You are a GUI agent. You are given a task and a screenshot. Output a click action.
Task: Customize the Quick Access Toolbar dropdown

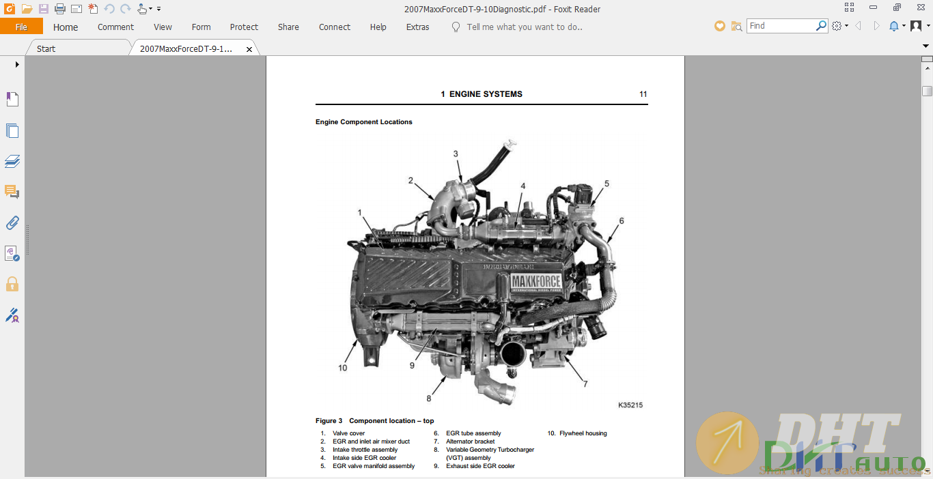click(x=158, y=10)
